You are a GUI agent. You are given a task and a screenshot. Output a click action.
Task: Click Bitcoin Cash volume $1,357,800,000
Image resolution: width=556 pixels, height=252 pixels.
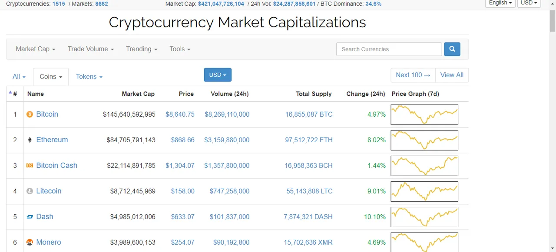tap(227, 166)
